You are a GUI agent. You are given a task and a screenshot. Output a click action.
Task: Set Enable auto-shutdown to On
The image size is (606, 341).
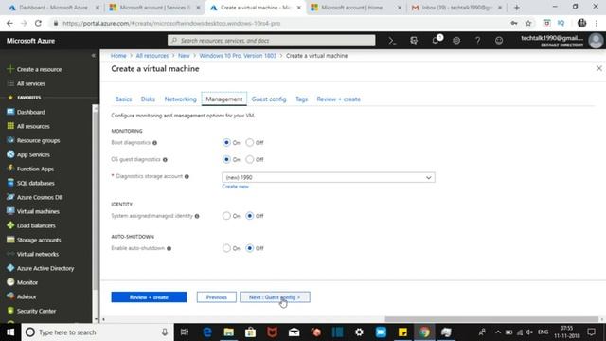click(x=226, y=248)
